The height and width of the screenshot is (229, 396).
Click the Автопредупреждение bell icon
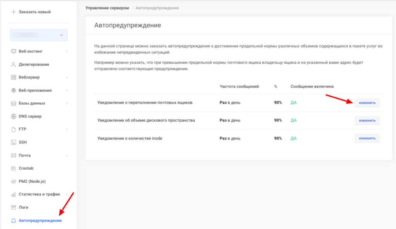tap(14, 221)
